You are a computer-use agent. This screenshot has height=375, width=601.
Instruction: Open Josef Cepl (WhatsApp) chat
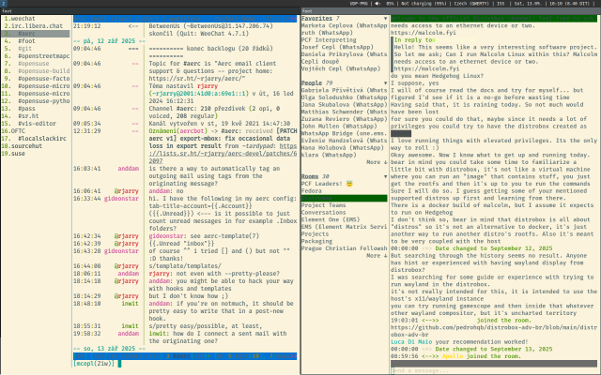tap(337, 47)
